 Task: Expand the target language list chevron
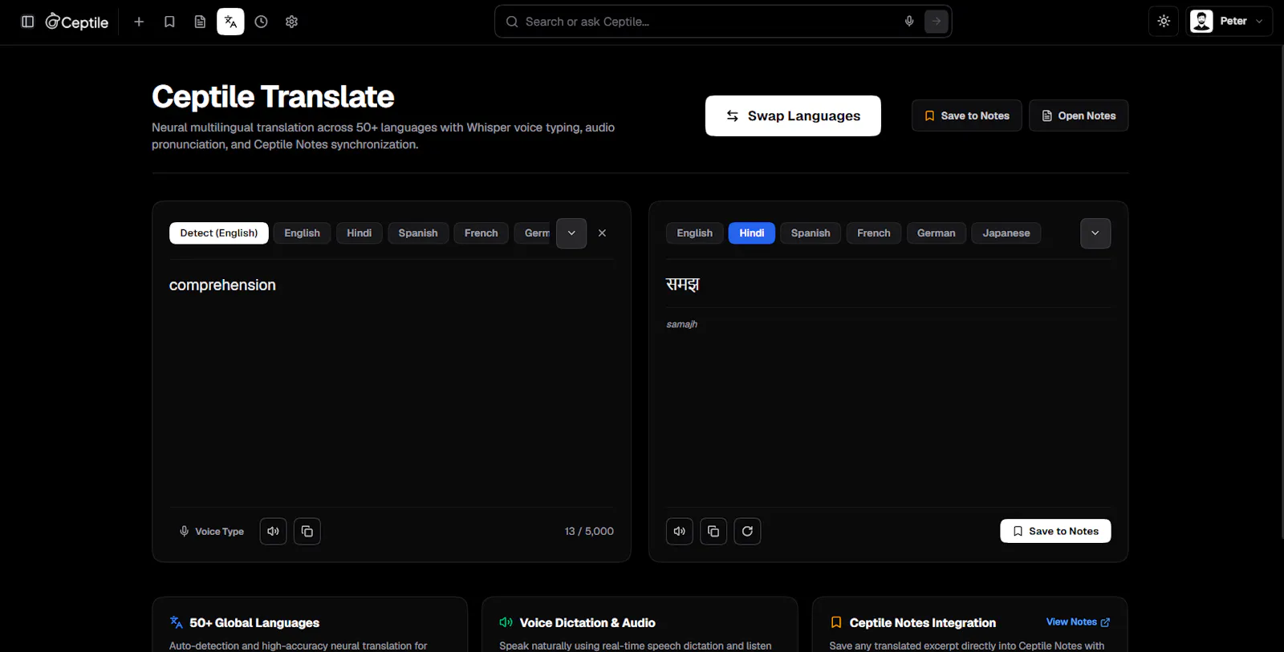pos(1095,233)
